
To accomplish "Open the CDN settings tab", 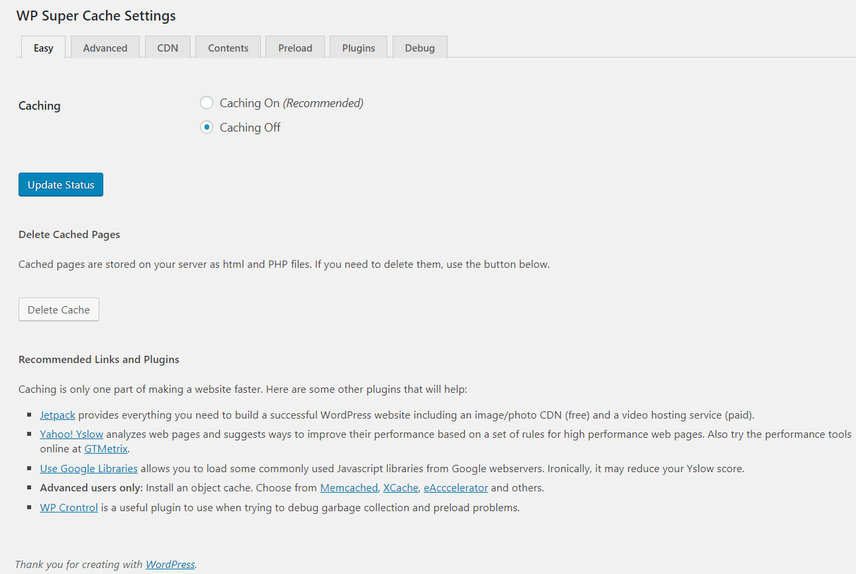I will pos(167,47).
